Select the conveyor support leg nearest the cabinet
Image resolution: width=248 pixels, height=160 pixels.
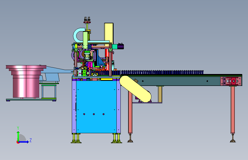tap(130, 112)
